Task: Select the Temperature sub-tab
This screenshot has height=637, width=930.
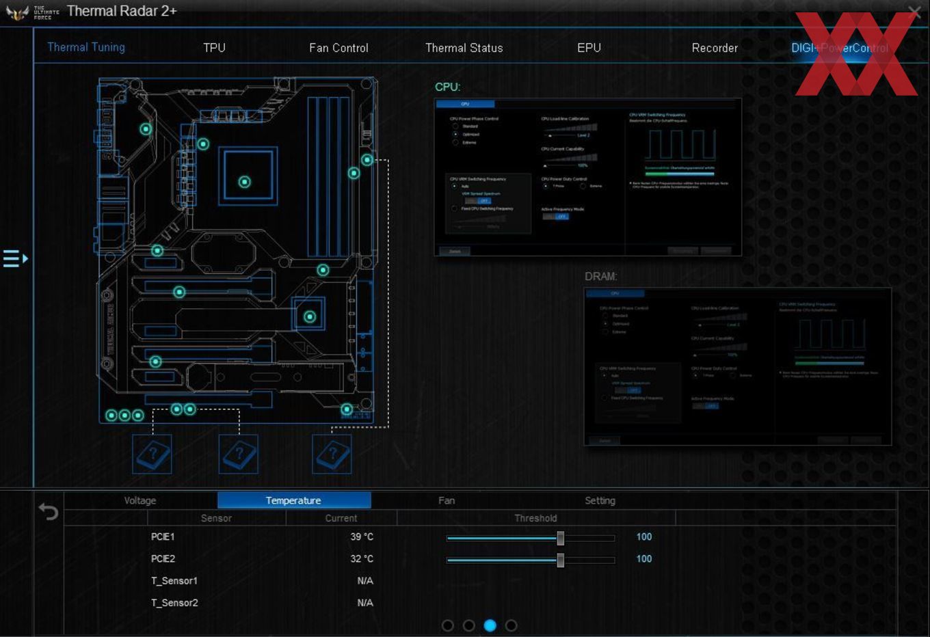Action: coord(293,500)
